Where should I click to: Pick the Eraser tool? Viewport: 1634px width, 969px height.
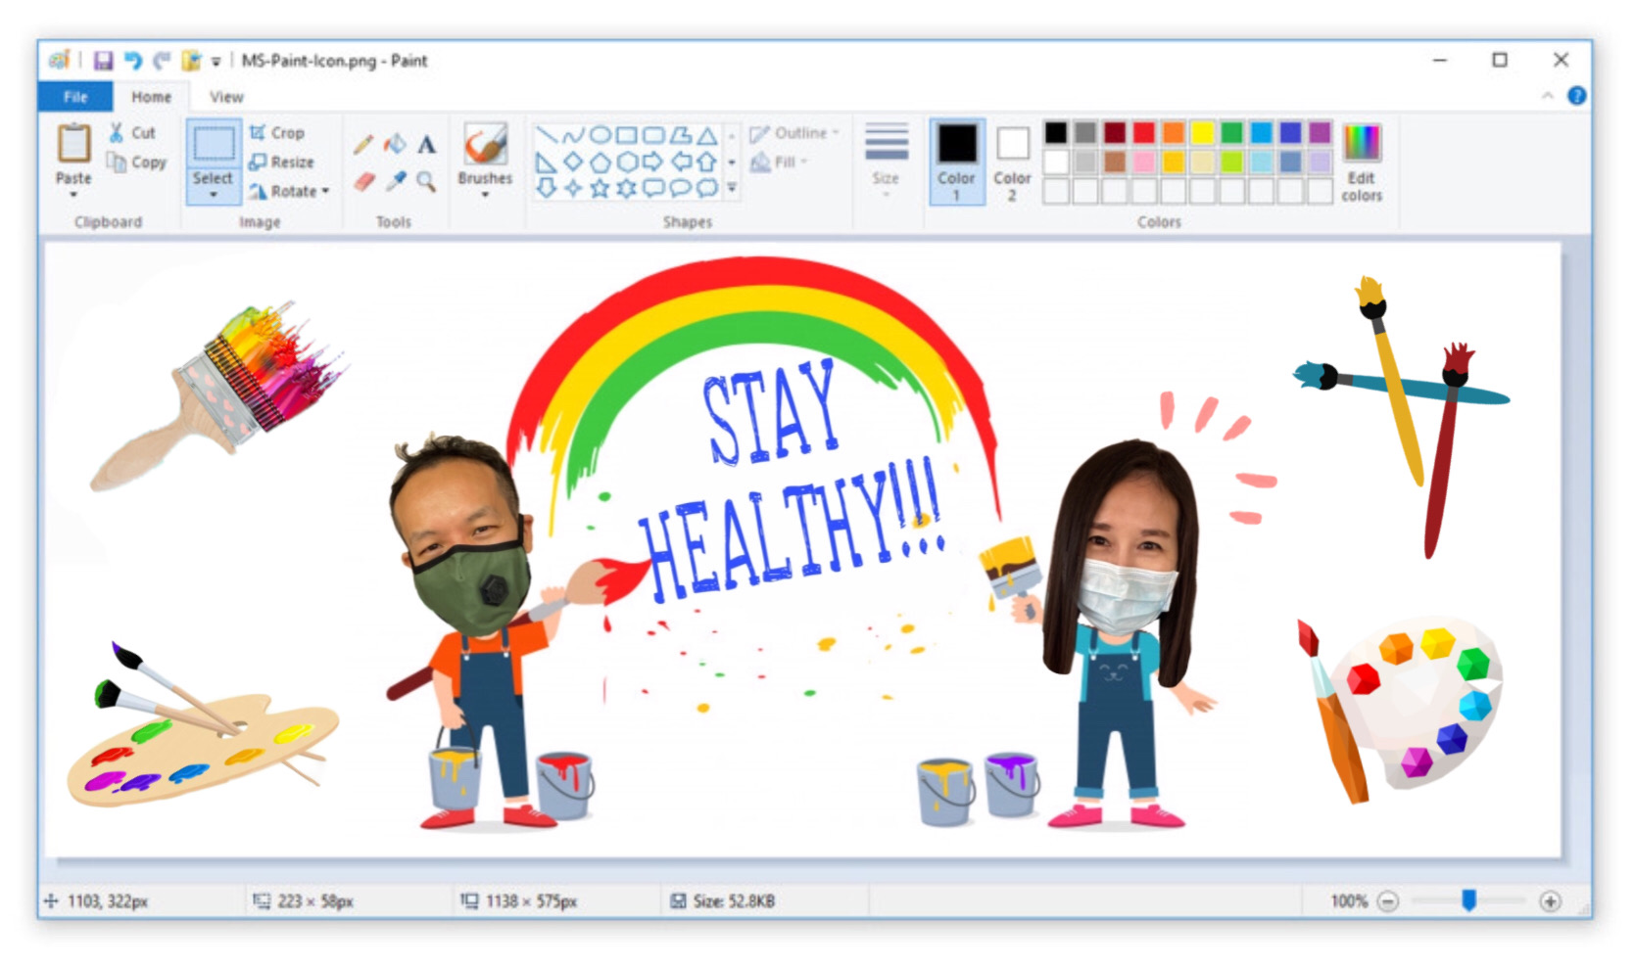[x=363, y=181]
